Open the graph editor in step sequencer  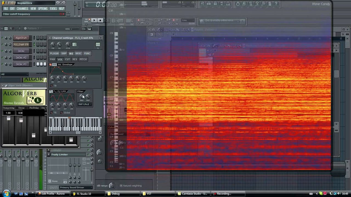[84, 29]
